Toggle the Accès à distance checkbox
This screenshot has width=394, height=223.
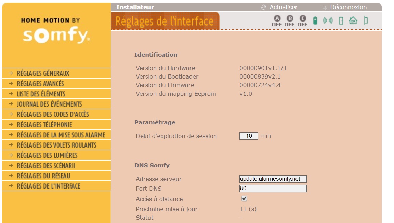pos(244,199)
